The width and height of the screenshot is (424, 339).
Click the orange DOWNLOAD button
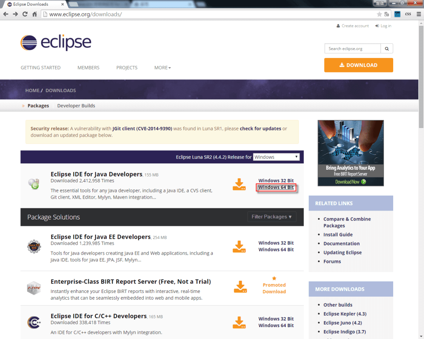pos(358,65)
